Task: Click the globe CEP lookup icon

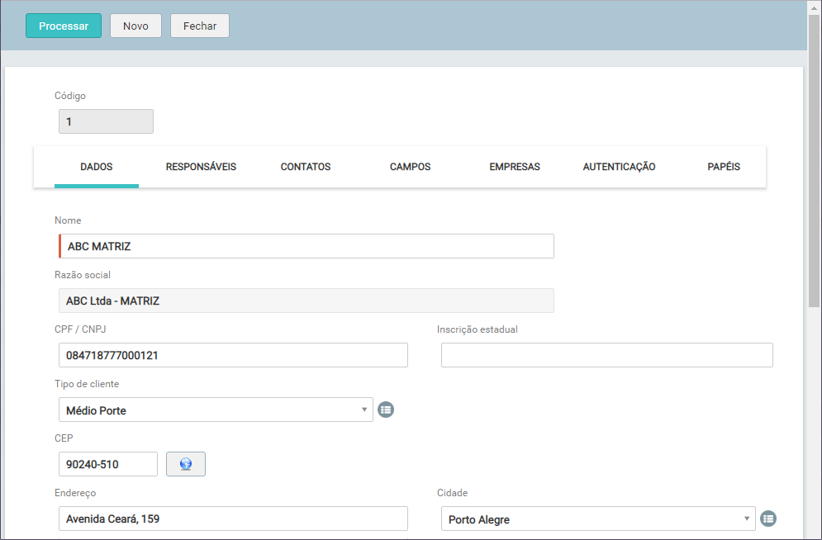Action: [x=186, y=464]
